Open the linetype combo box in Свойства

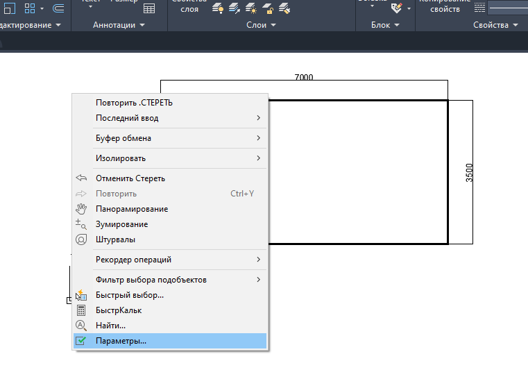coord(508,8)
